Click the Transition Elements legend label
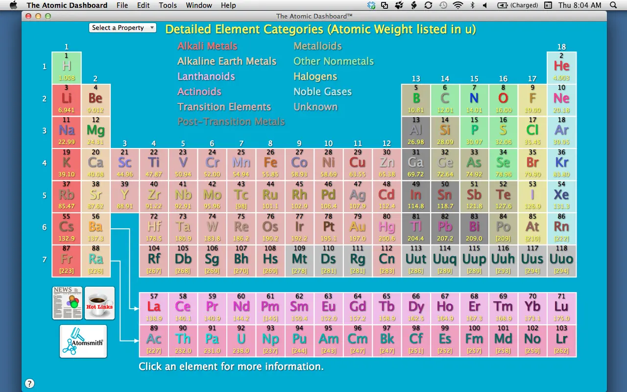Viewport: 627px width, 392px height. [x=224, y=107]
